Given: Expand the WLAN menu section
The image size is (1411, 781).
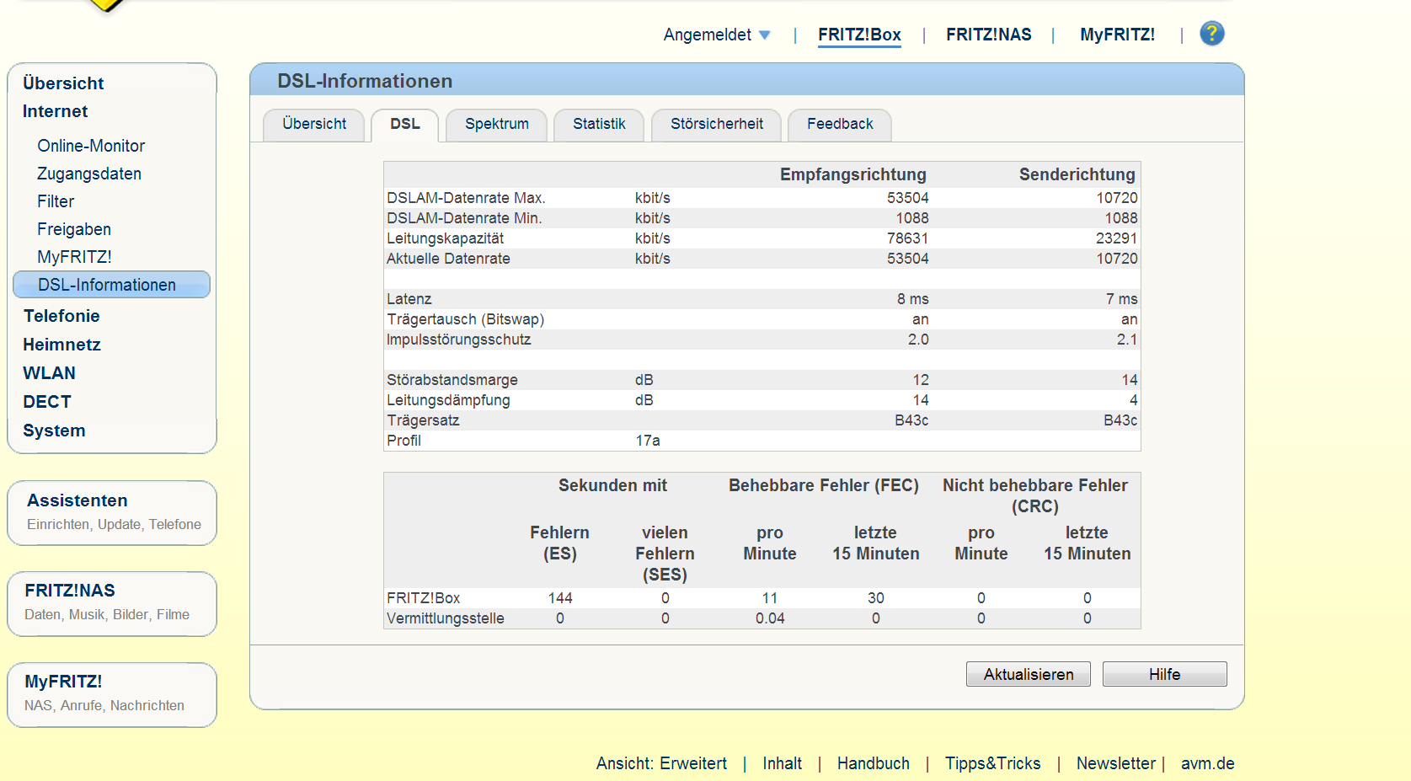Looking at the screenshot, I should 49,373.
